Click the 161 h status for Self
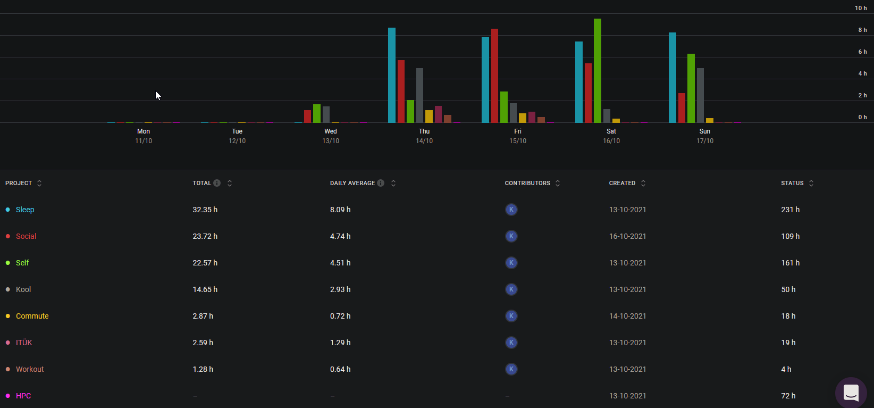 click(x=791, y=263)
